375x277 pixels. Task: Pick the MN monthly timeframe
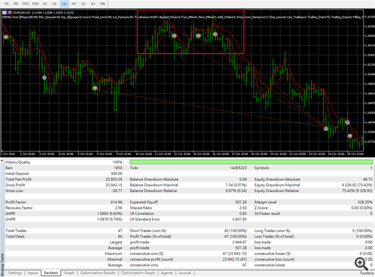click(x=102, y=3)
